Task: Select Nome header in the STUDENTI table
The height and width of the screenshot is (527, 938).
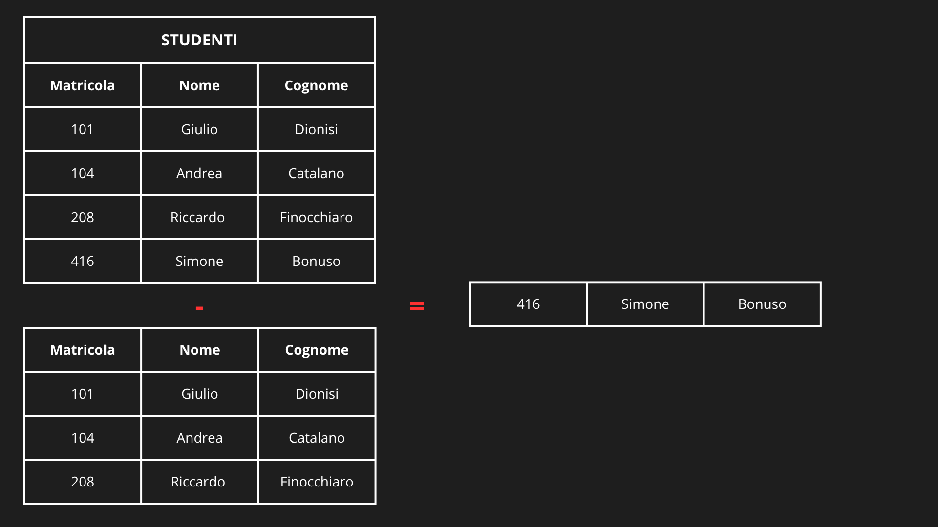Action: [x=199, y=85]
